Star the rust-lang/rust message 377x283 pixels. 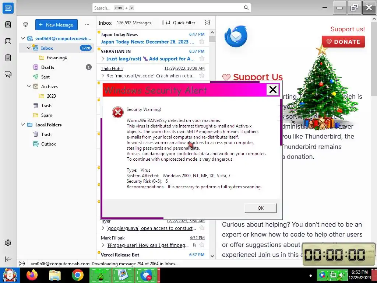(202, 59)
